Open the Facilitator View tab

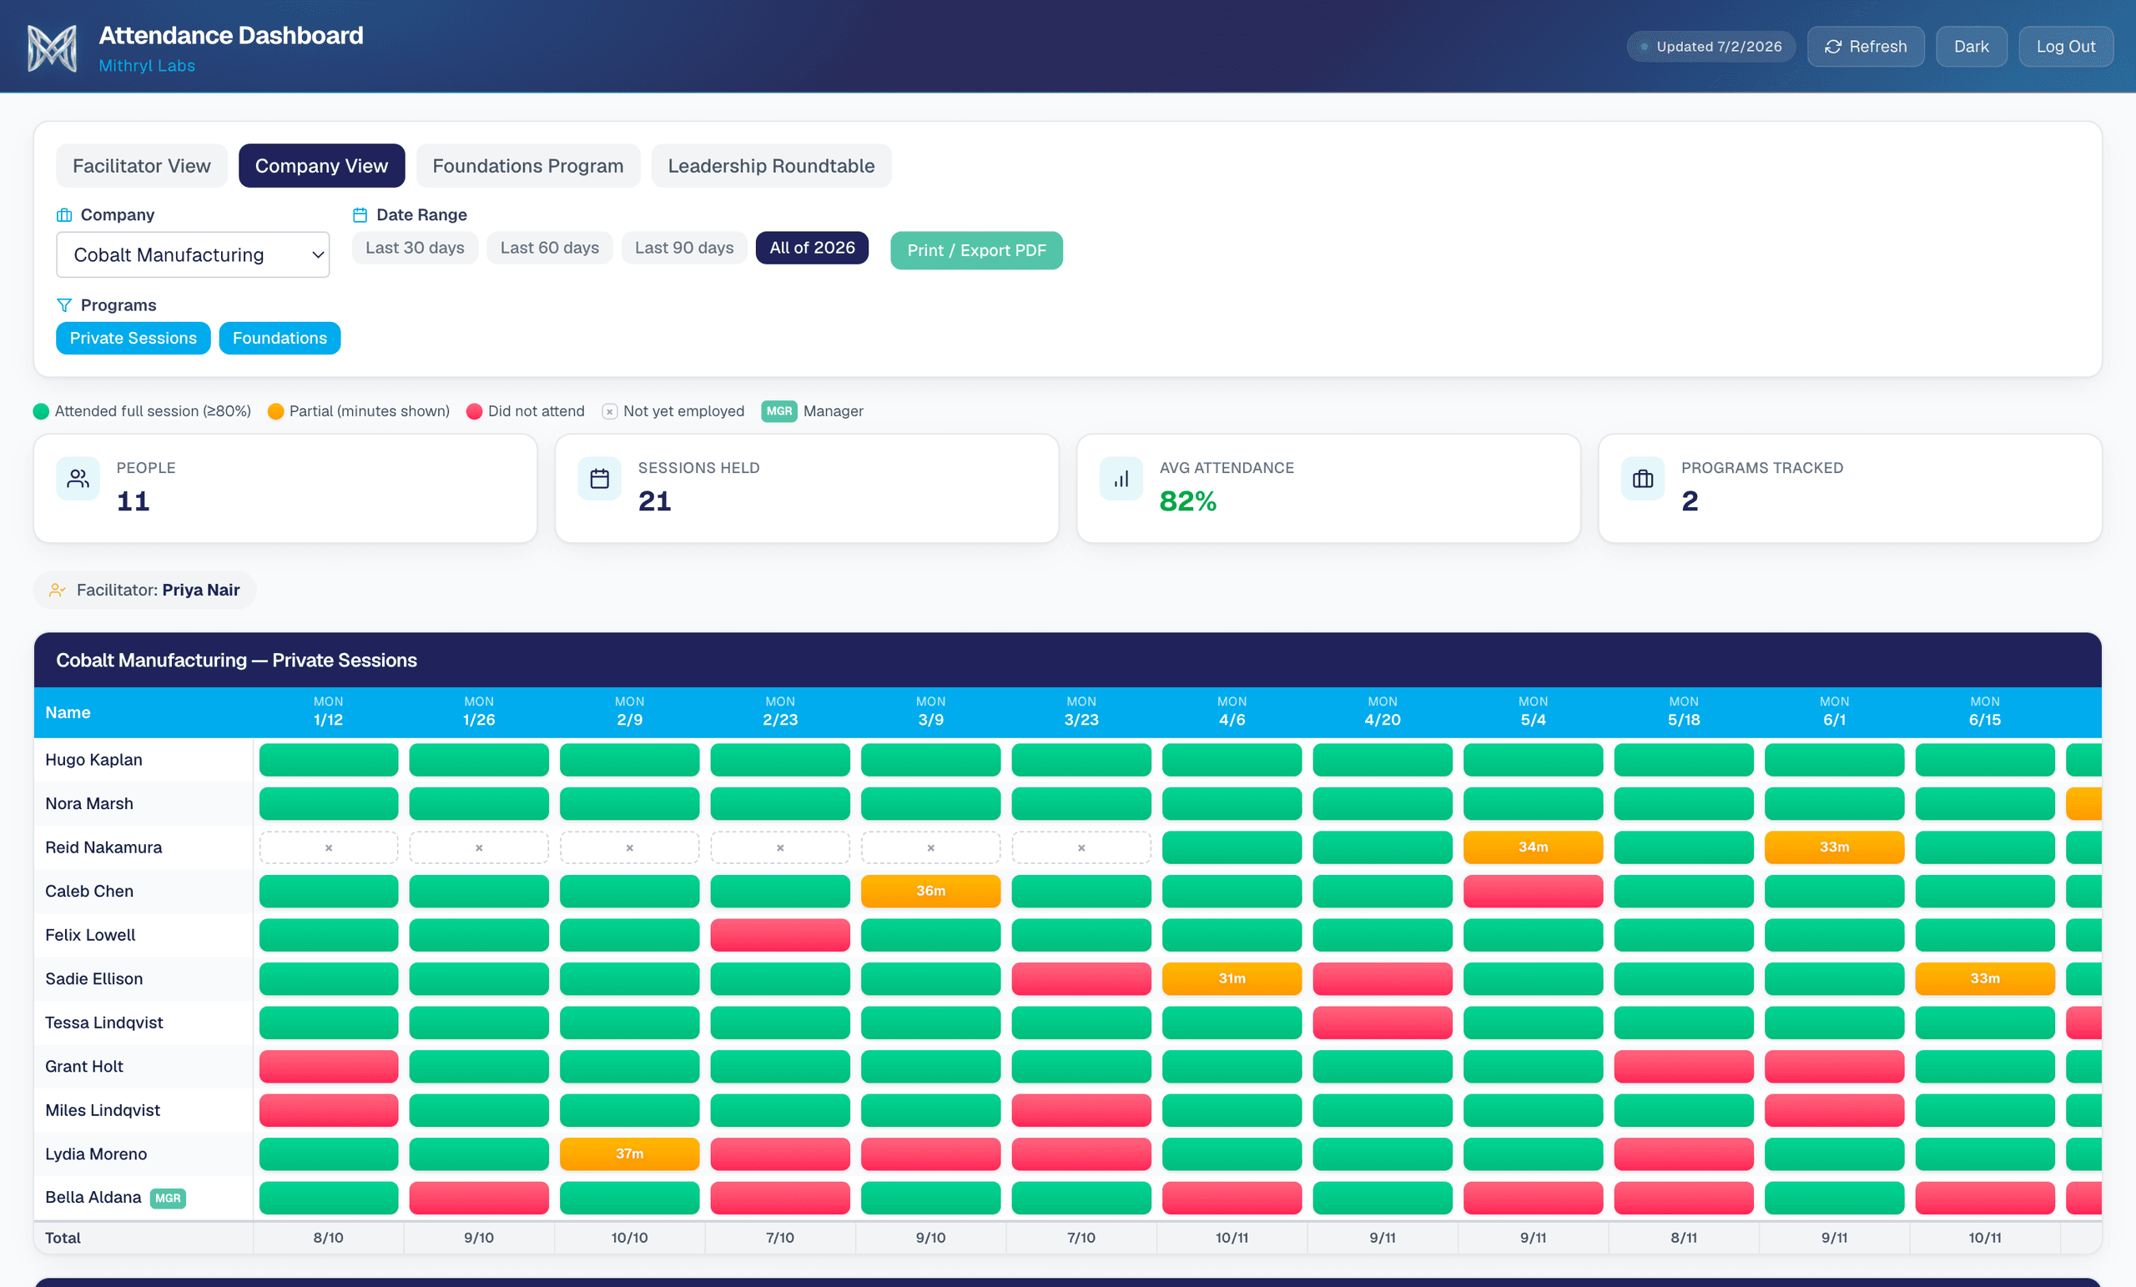pyautogui.click(x=141, y=165)
